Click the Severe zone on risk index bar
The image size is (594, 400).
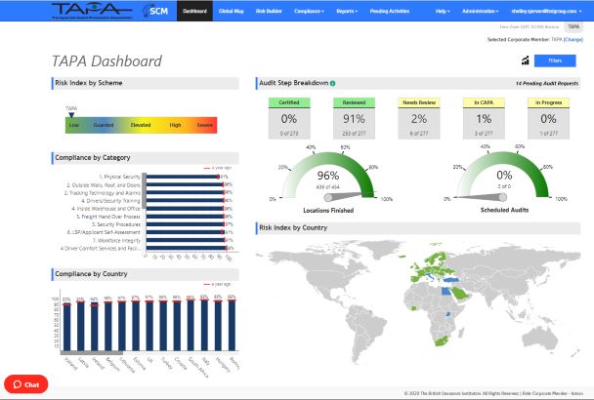(204, 125)
